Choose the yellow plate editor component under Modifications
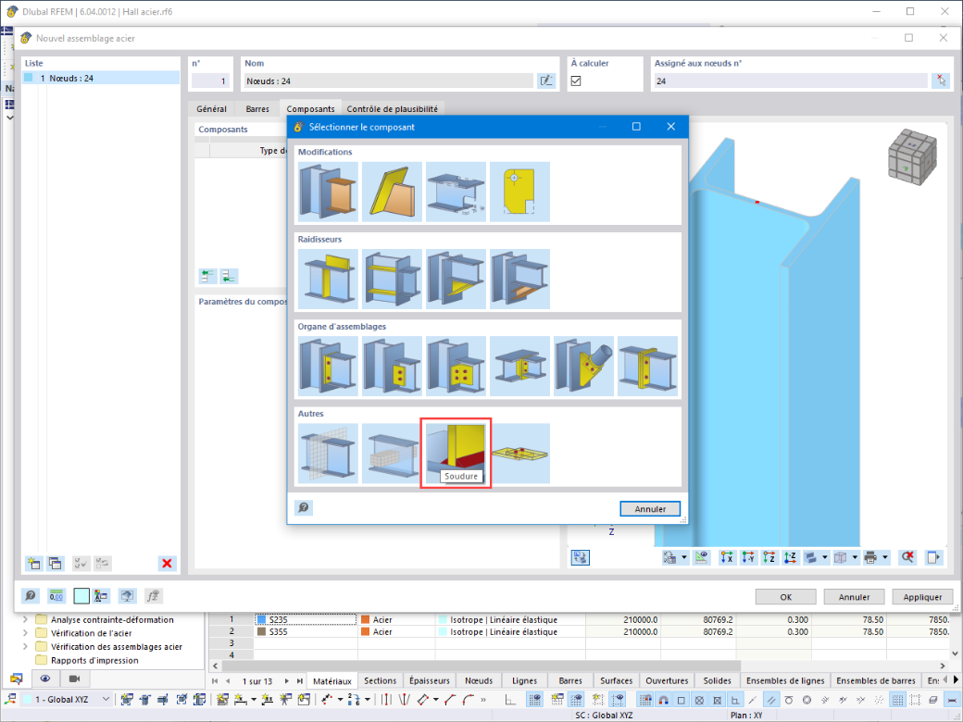Screen dimensions: 963x722 [x=519, y=192]
